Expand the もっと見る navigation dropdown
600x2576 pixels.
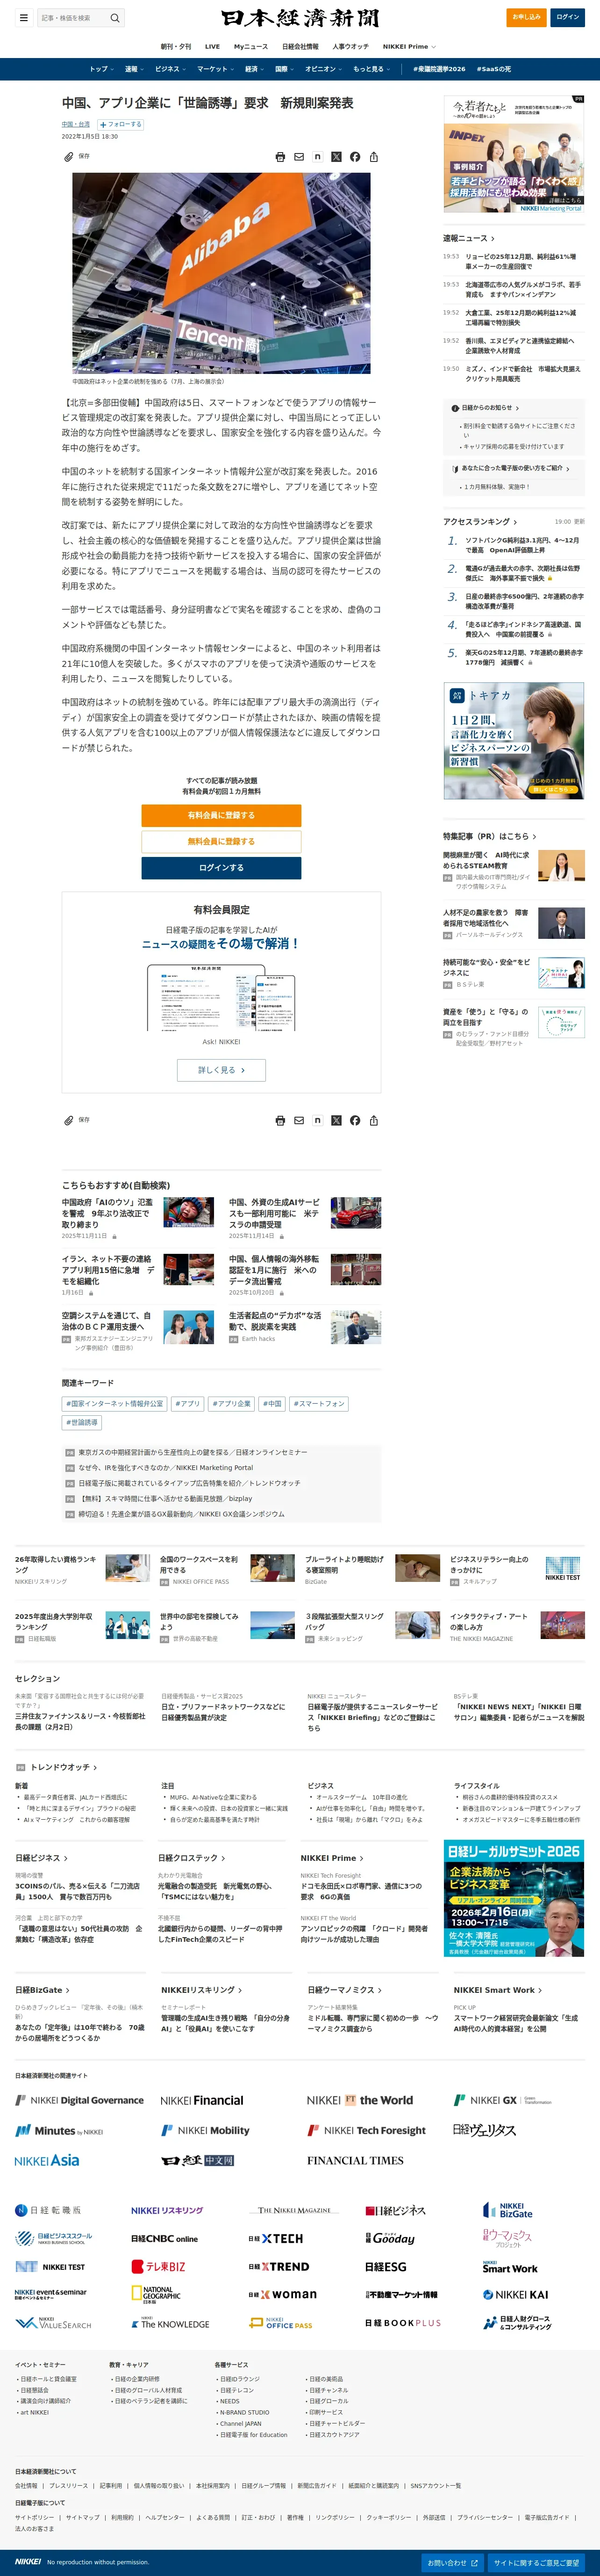click(x=371, y=69)
